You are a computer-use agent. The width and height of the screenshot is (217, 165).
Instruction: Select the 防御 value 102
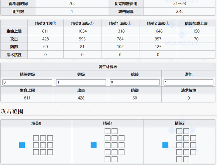tap(120, 47)
